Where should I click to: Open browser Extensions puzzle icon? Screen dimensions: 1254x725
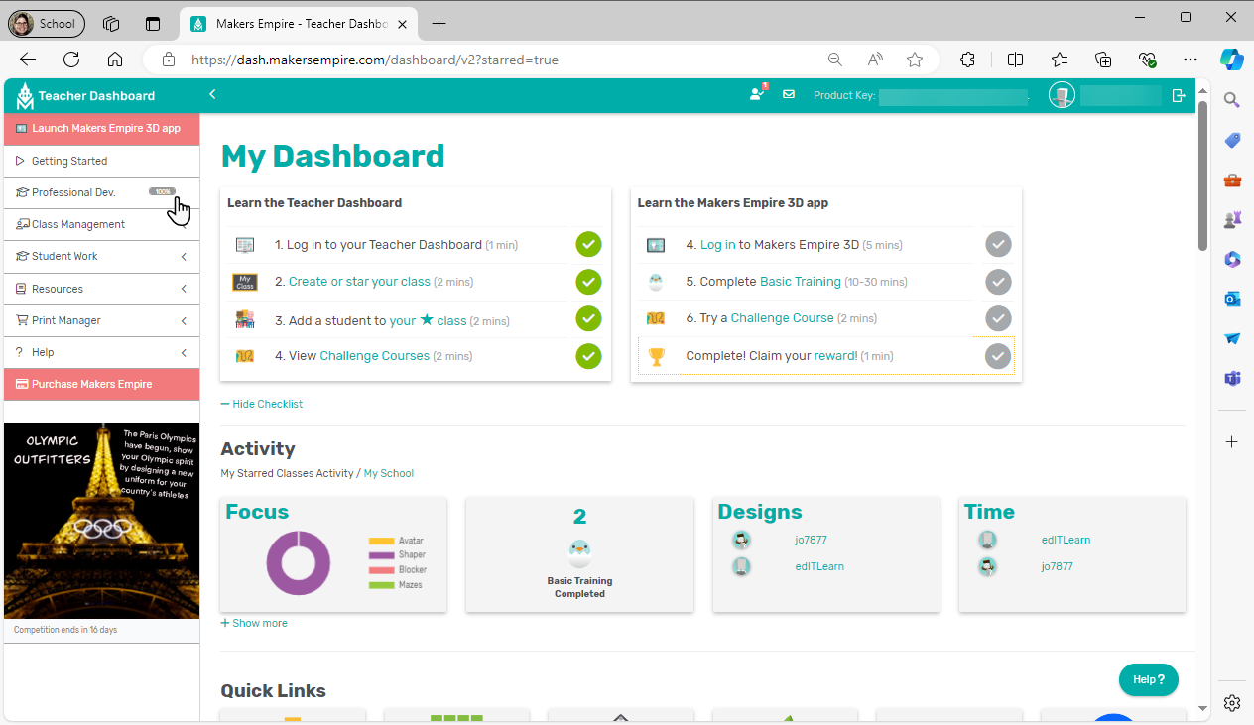pos(968,60)
